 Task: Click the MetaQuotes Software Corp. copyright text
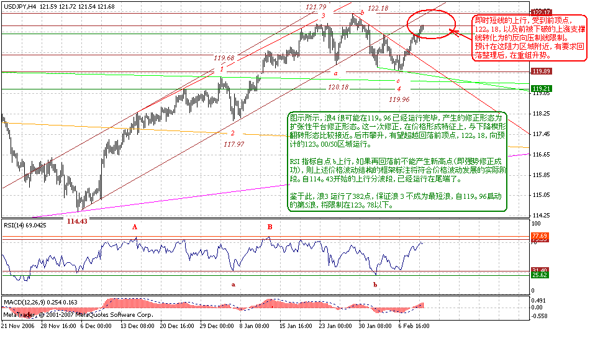pyautogui.click(x=78, y=314)
